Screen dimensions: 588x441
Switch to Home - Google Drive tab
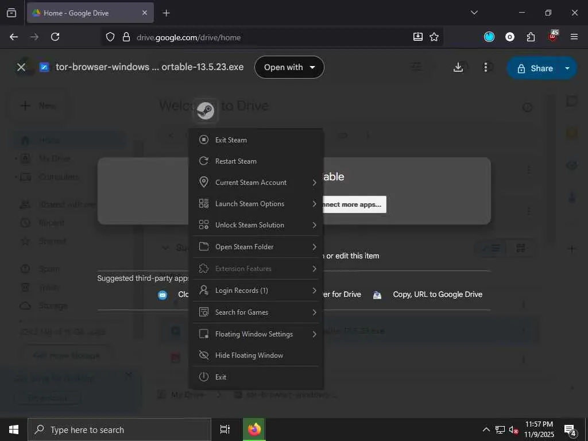click(90, 13)
